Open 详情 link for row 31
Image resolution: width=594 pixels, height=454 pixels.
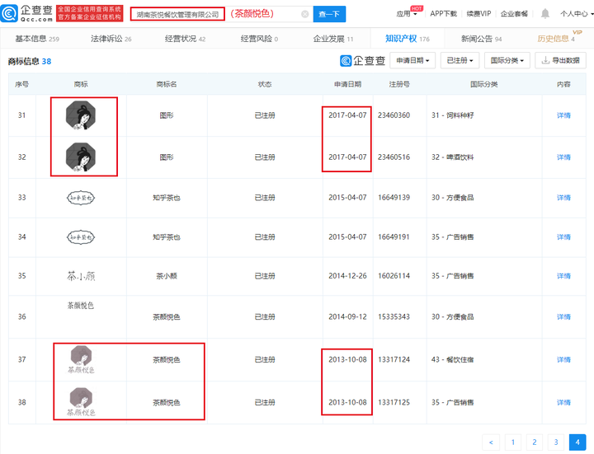(563, 115)
